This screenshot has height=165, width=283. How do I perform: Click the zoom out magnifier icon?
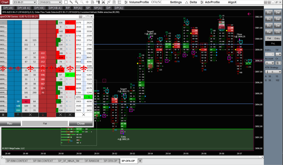pyautogui.click(x=82, y=2)
